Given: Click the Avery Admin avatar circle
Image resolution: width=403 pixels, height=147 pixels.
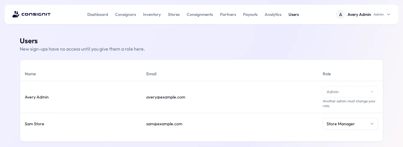Looking at the screenshot, I should tap(340, 14).
